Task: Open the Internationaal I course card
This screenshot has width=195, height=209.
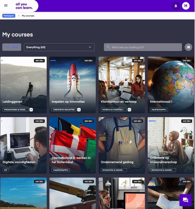Action: tap(171, 85)
